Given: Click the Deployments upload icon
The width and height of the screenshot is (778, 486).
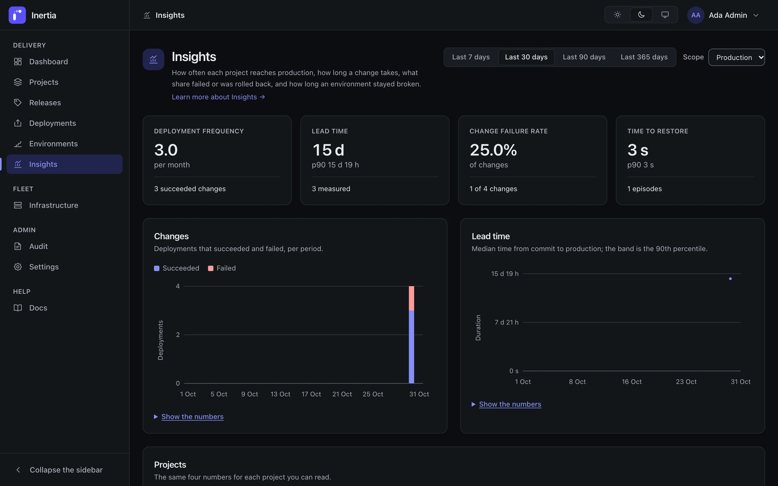Looking at the screenshot, I should tap(18, 123).
